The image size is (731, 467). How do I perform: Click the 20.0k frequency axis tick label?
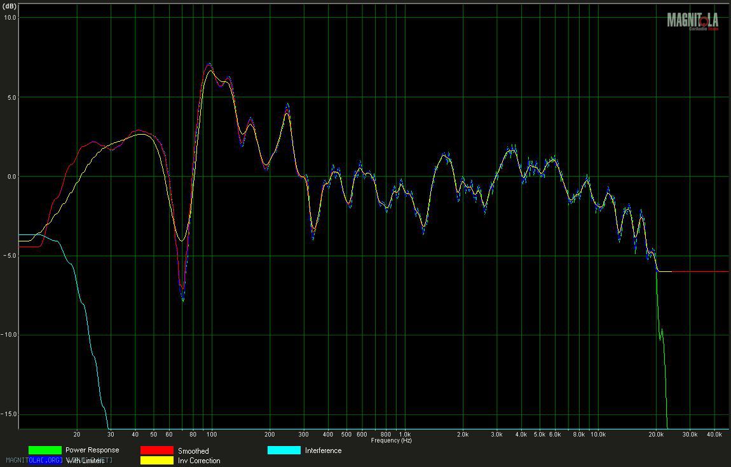click(656, 435)
